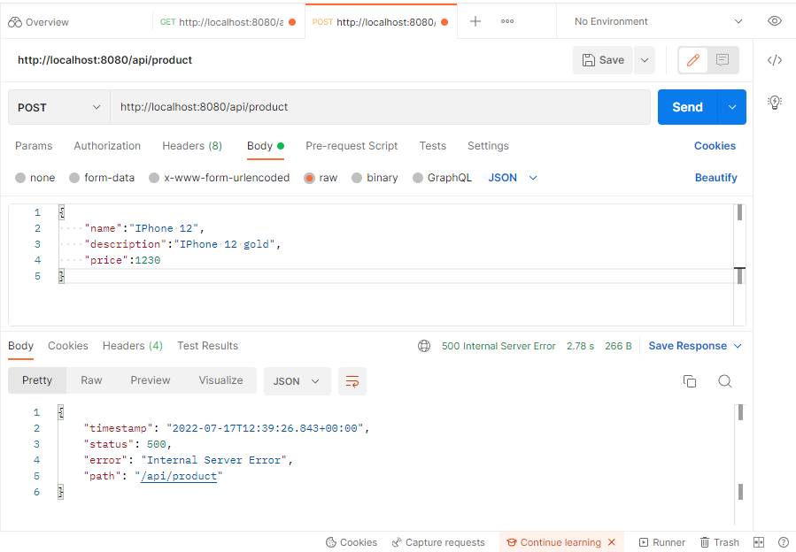The width and height of the screenshot is (796, 552).
Task: Open the Tests tab
Action: point(432,146)
